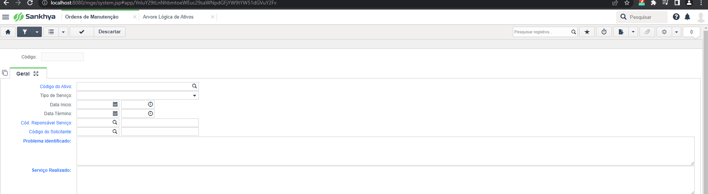Switch to Arvore Lógica de Ativos tab

(168, 17)
